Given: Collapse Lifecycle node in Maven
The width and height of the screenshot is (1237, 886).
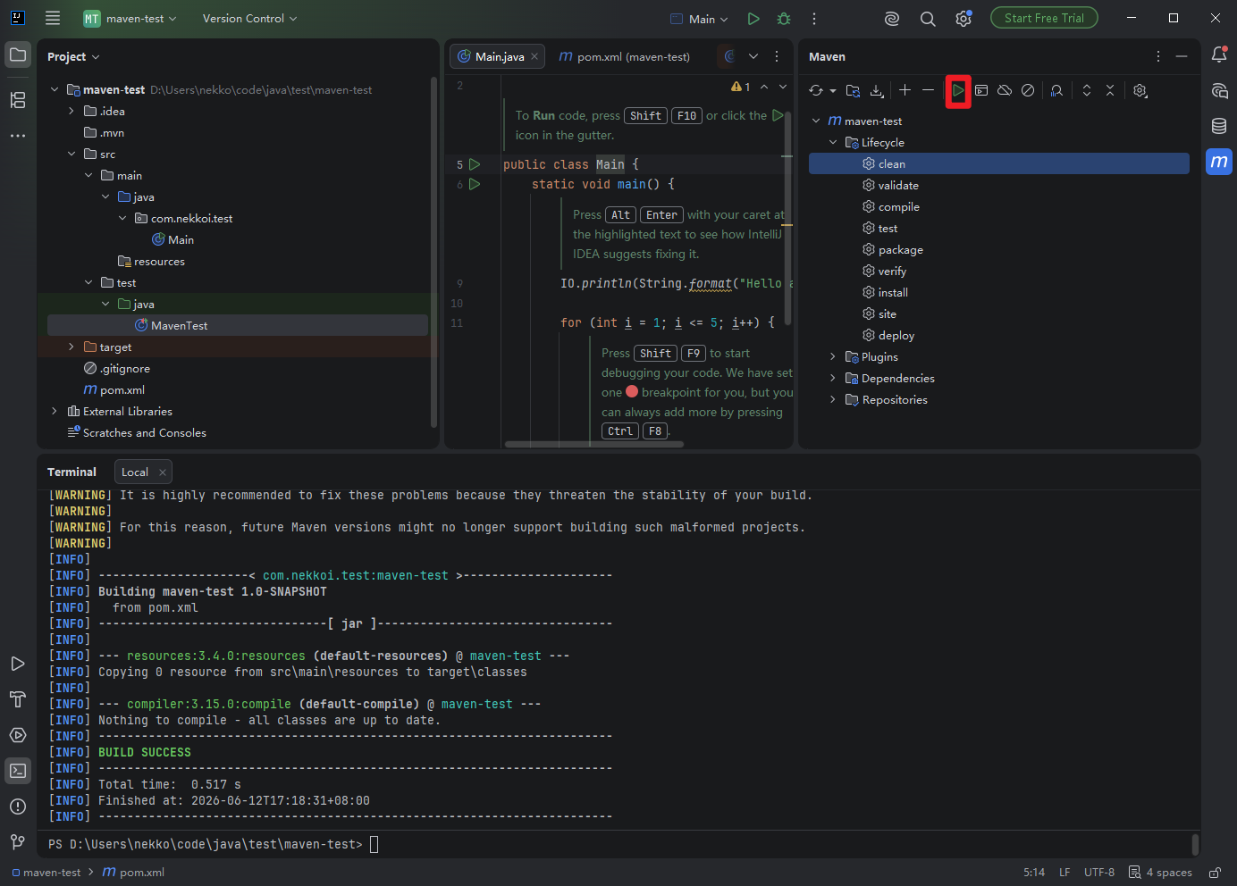Looking at the screenshot, I should 833,142.
